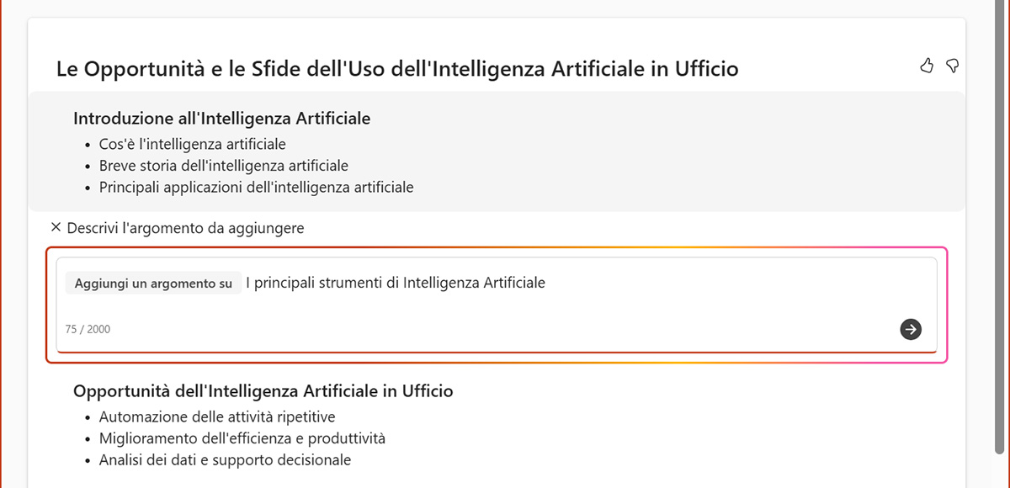This screenshot has height=488, width=1010.
Task: Click the thumbs up feedback icon
Action: (x=927, y=66)
